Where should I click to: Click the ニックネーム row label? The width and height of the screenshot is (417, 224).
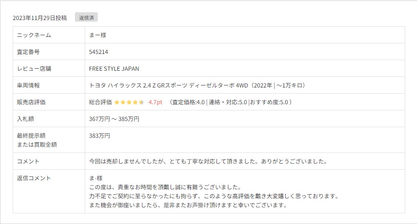[34, 35]
